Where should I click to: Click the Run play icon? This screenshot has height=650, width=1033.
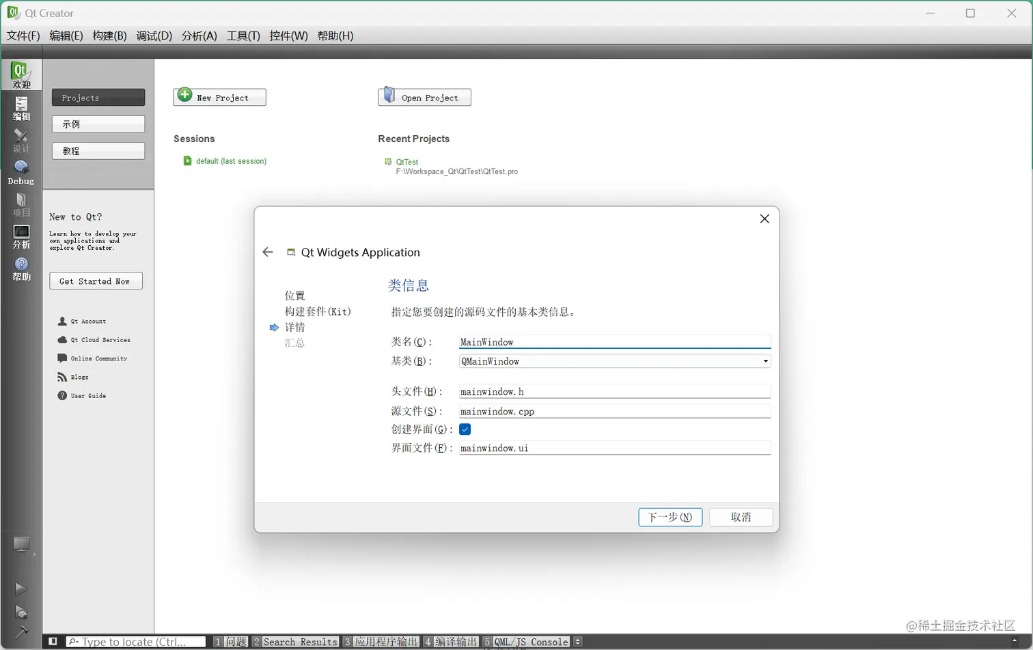tap(21, 589)
